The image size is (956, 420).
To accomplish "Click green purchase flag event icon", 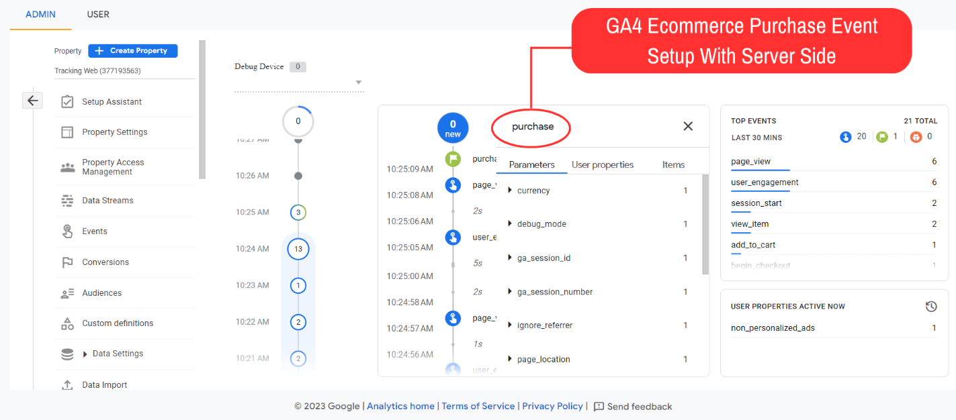I will point(453,160).
